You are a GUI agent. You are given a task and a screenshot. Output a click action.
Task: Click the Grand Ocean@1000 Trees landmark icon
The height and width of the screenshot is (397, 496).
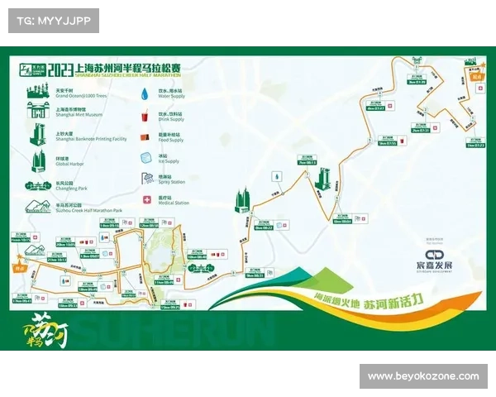coord(39,92)
